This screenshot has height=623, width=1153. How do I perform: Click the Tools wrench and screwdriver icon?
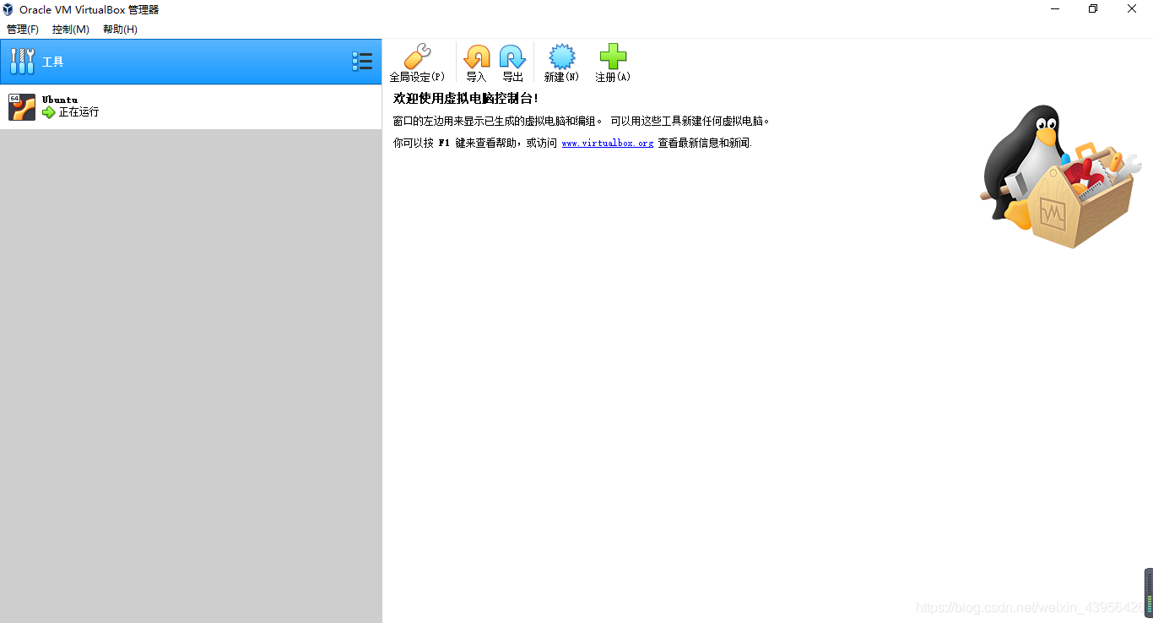pyautogui.click(x=22, y=62)
